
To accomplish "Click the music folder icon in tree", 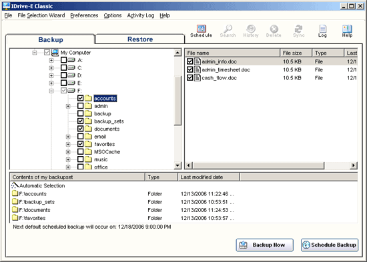I will pyautogui.click(x=88, y=159).
